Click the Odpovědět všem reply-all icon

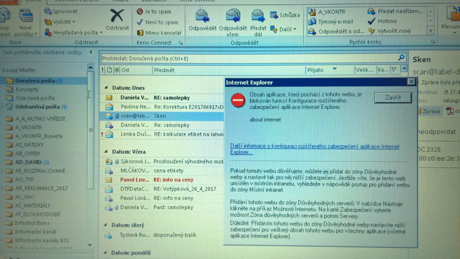pyautogui.click(x=233, y=16)
